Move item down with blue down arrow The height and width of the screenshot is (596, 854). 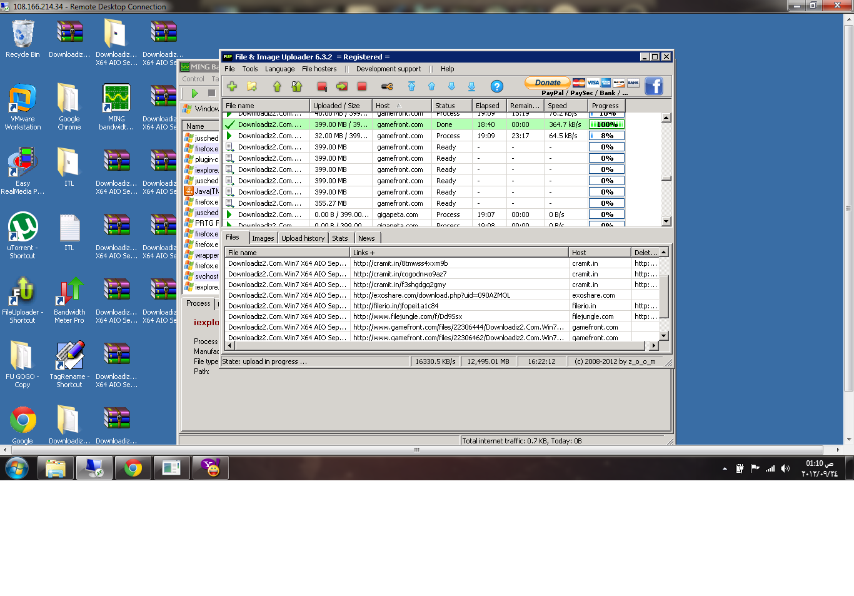coord(451,86)
